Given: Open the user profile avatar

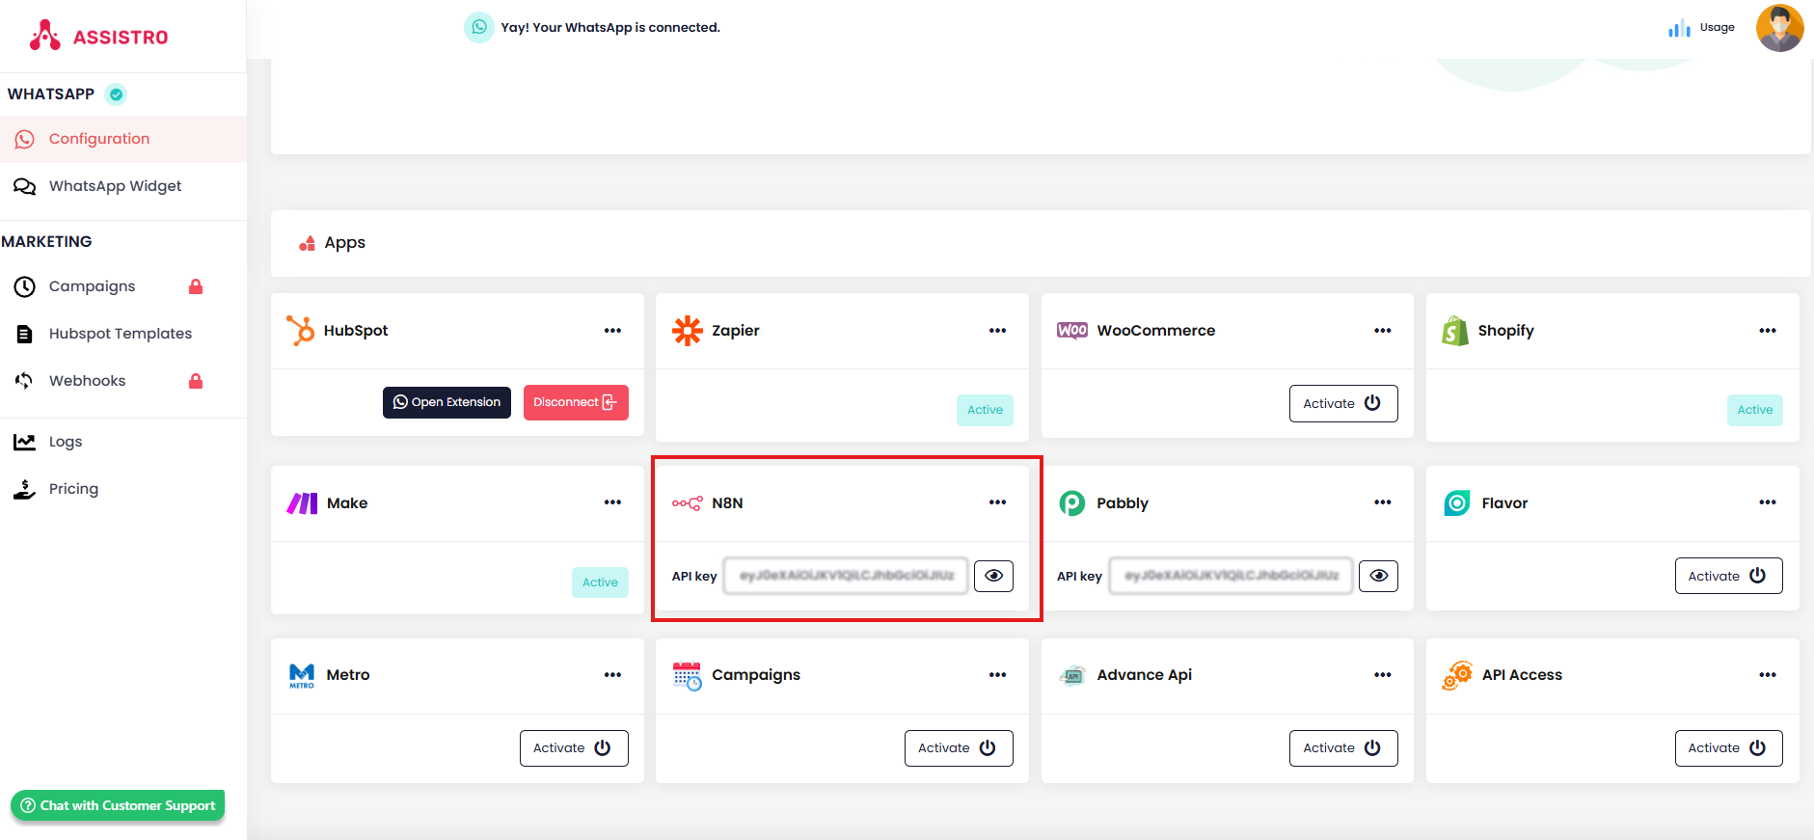Looking at the screenshot, I should click(x=1779, y=28).
